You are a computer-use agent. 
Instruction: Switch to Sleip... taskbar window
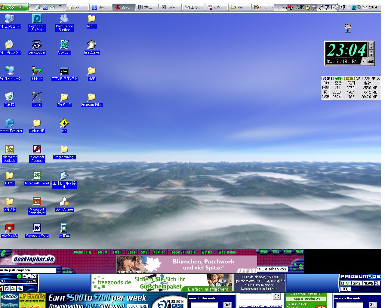point(101,7)
